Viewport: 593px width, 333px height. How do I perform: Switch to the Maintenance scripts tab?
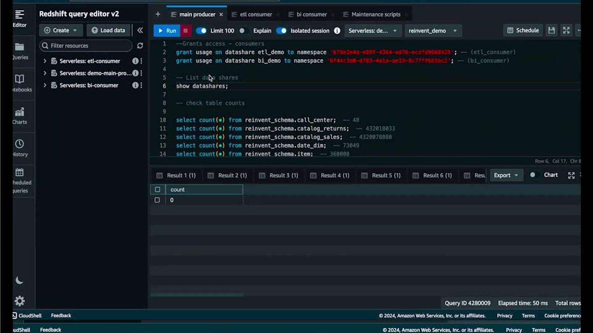pyautogui.click(x=376, y=15)
